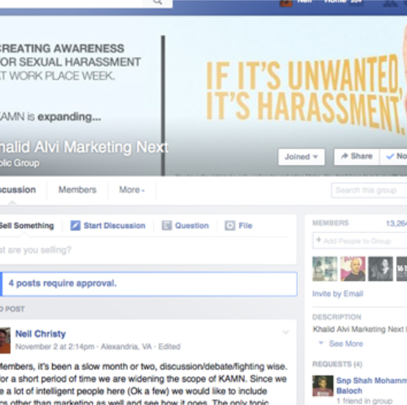Click Neil Christy's profile picture on post

pyautogui.click(x=5, y=341)
